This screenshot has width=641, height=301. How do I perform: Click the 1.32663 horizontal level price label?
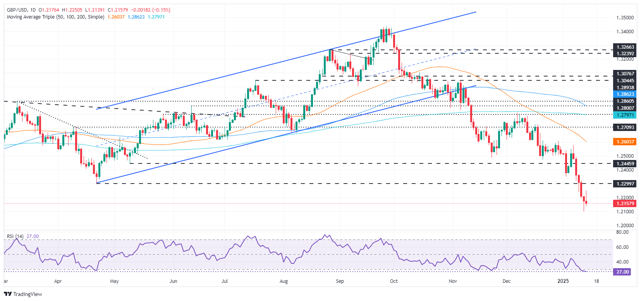click(625, 47)
